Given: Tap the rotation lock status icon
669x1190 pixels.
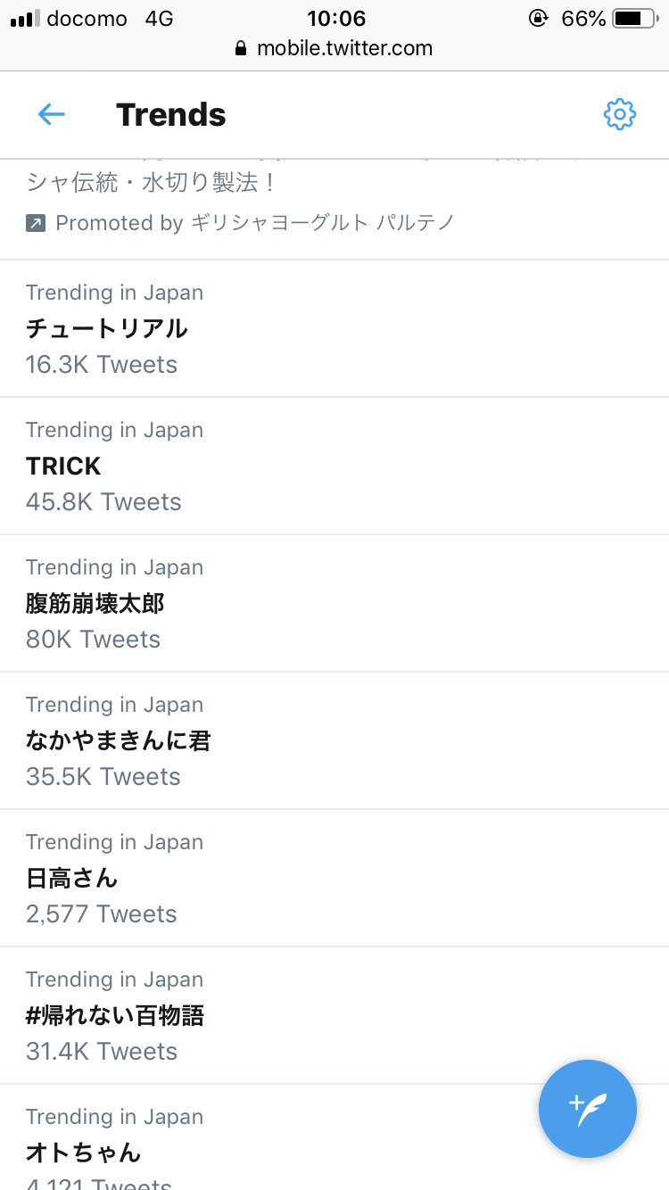Looking at the screenshot, I should (x=538, y=19).
